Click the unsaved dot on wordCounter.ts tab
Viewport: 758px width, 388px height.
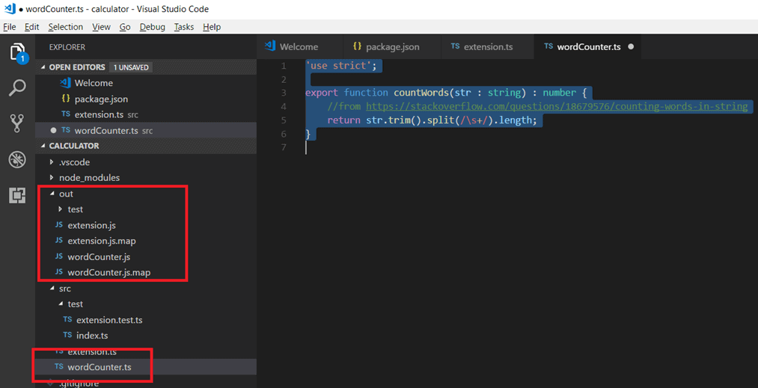(630, 47)
